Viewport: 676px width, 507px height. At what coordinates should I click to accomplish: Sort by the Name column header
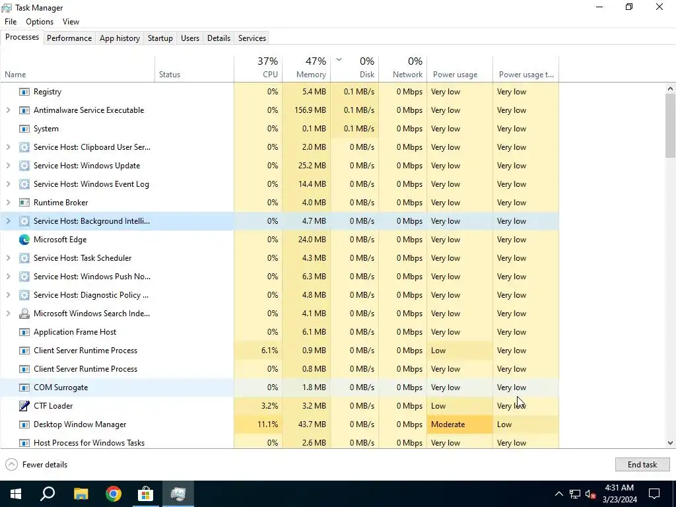pyautogui.click(x=78, y=69)
